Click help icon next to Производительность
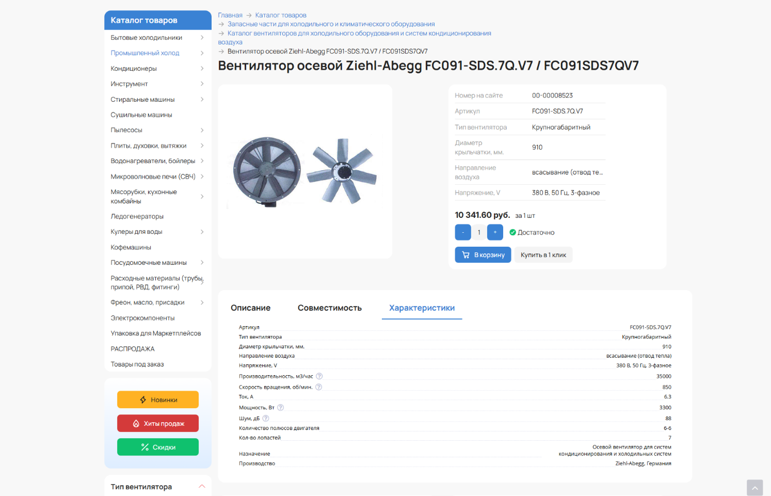Viewport: 771px width, 496px height. 319,376
